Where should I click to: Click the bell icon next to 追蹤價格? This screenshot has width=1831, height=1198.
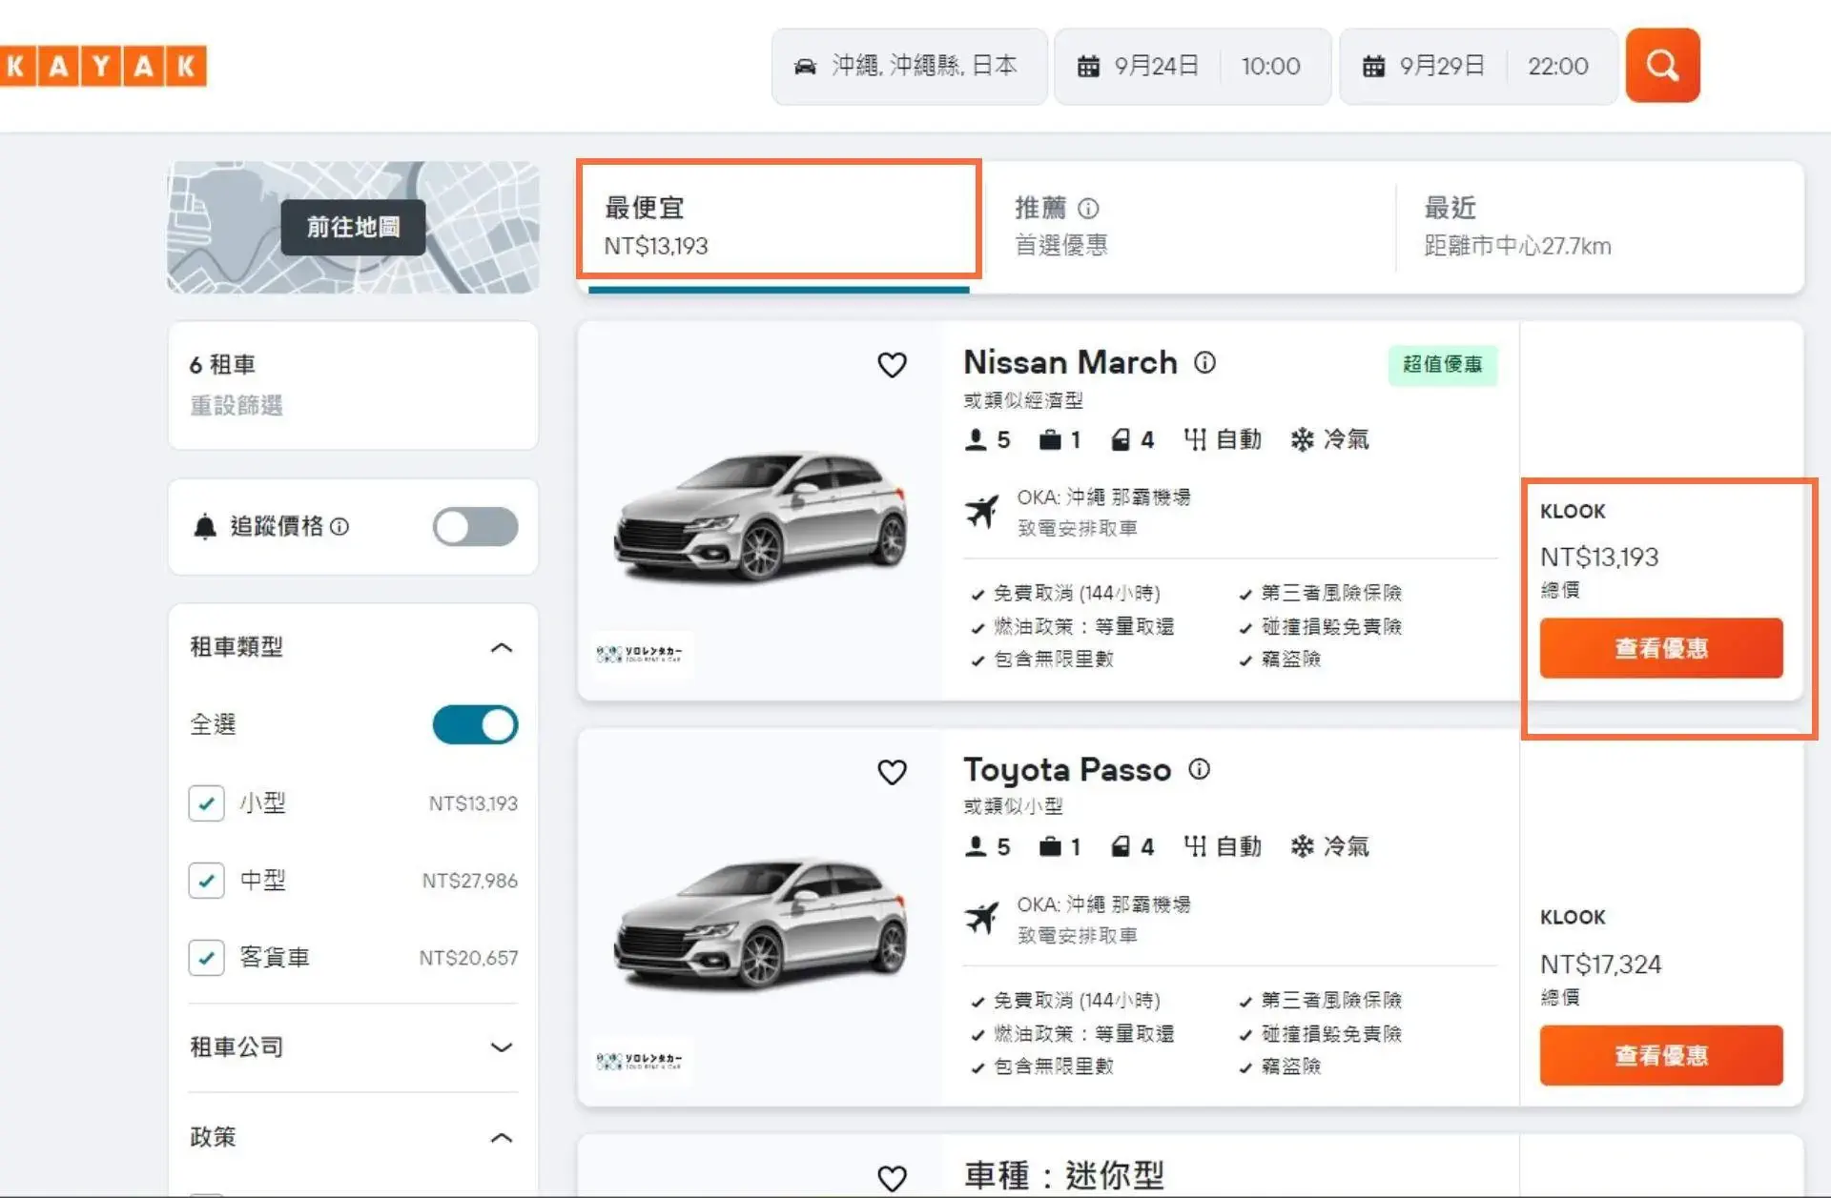pos(205,526)
